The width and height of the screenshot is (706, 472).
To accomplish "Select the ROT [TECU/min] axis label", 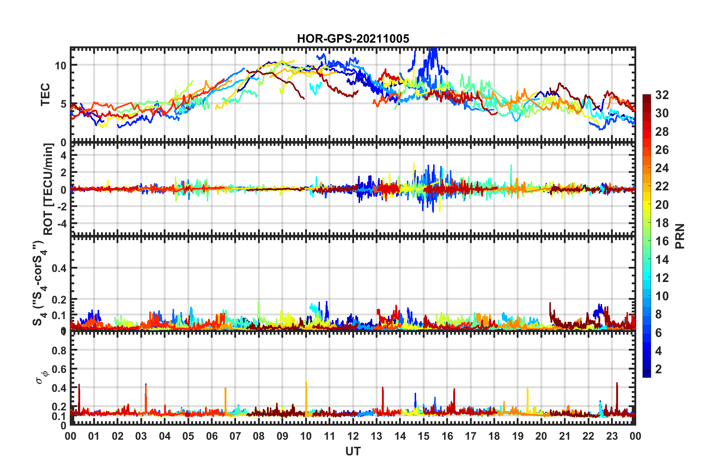I will (48, 189).
